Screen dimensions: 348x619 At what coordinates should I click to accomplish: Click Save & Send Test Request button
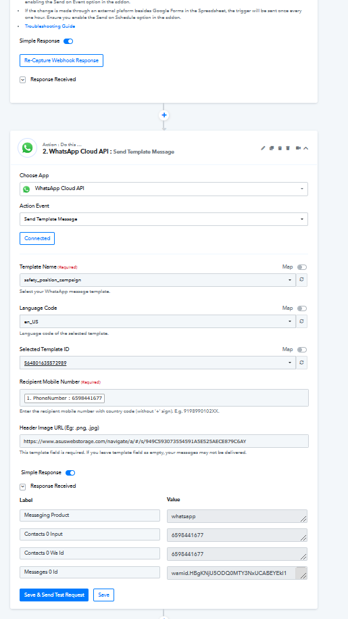coord(54,595)
